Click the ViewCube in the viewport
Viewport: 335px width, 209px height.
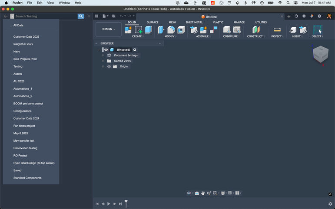(321, 54)
